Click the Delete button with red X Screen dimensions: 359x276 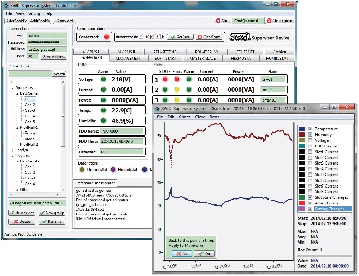tap(22, 222)
